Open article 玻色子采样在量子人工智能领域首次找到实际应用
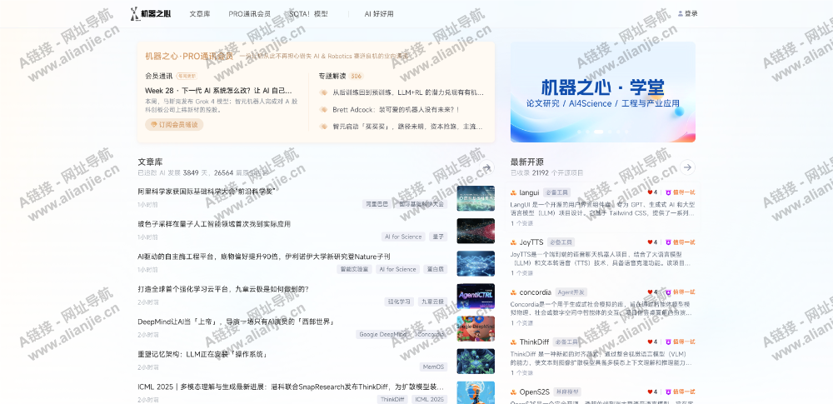 214,224
